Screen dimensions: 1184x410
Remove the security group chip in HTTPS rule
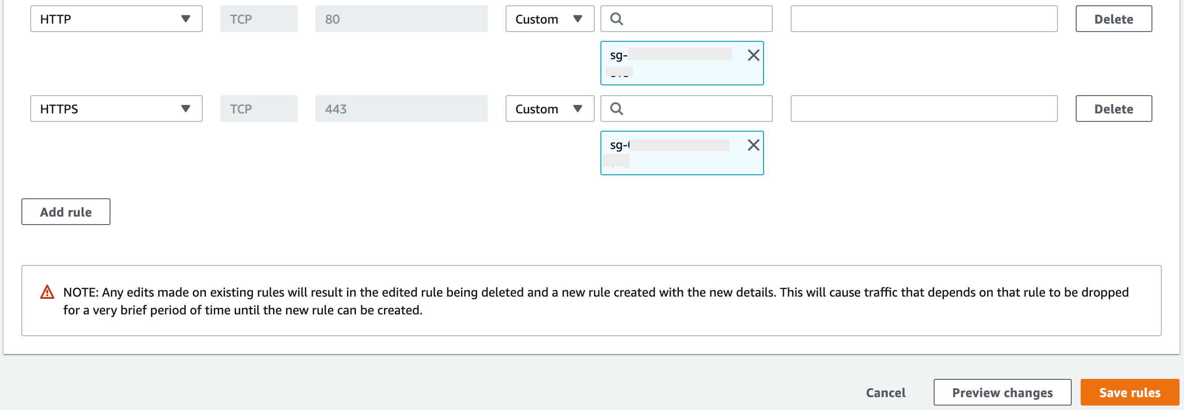(753, 145)
